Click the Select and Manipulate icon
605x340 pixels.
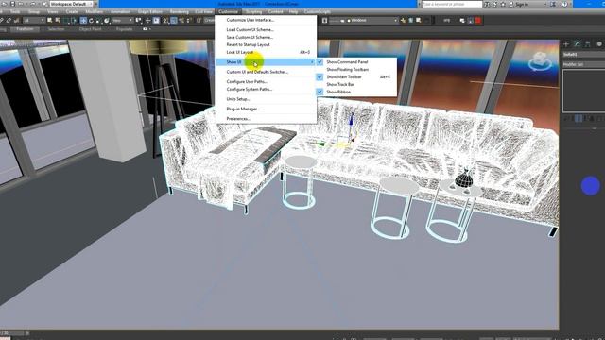148,21
